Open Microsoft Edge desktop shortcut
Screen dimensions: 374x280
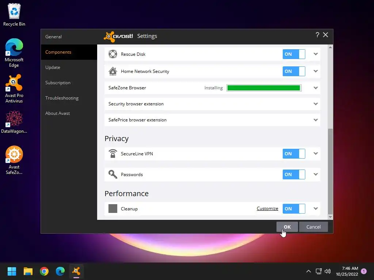14,53
